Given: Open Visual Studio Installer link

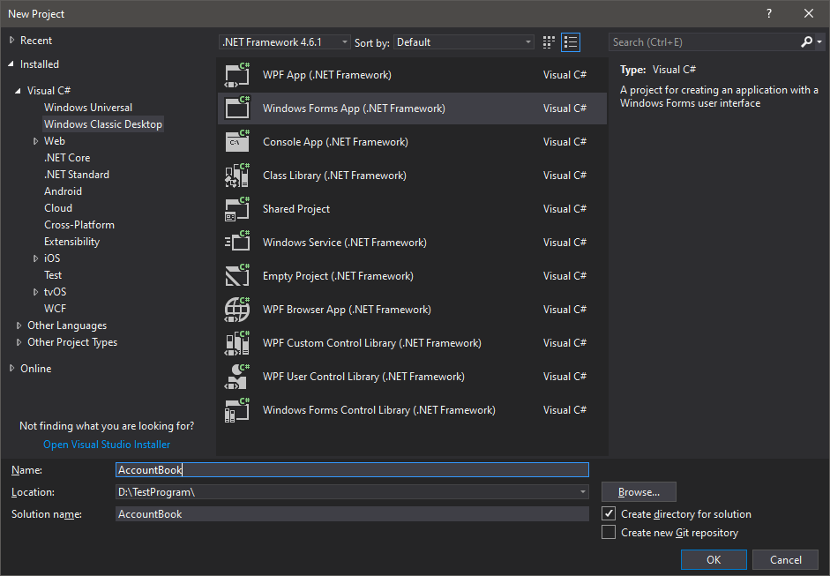Looking at the screenshot, I should (107, 445).
